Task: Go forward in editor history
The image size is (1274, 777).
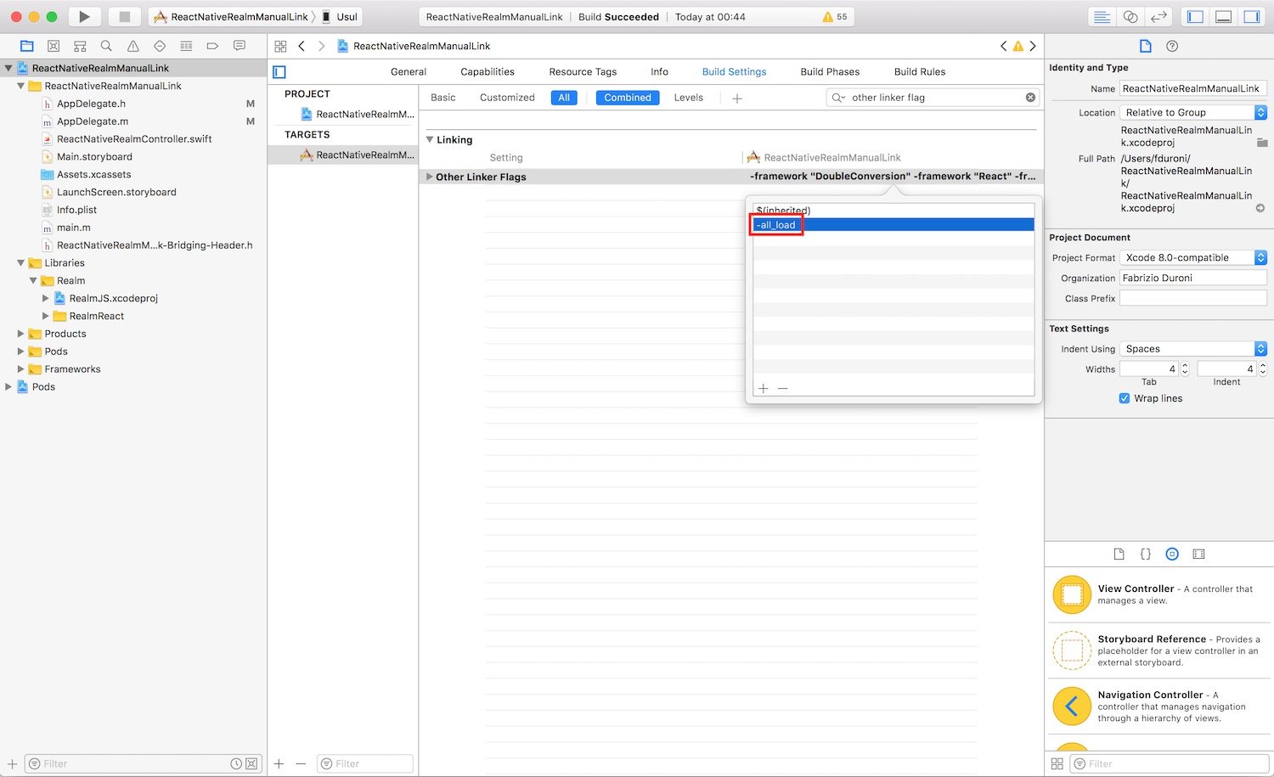Action: click(321, 46)
